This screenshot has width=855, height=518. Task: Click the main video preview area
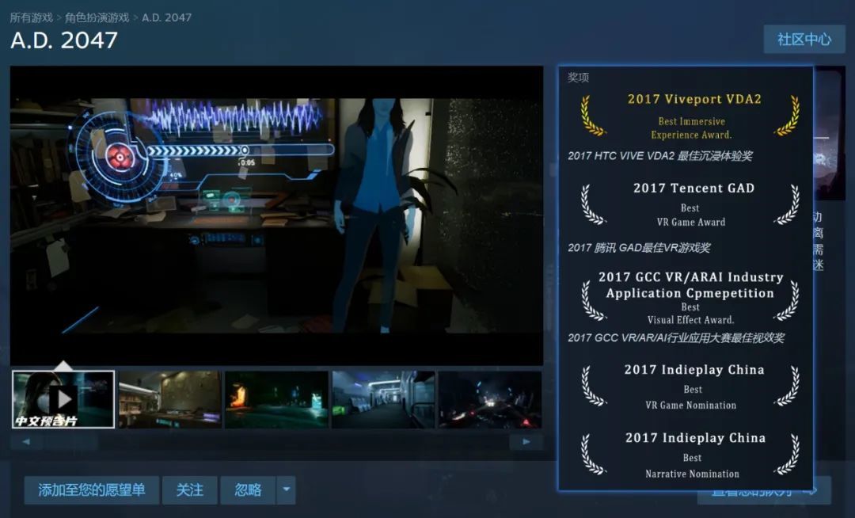click(276, 215)
